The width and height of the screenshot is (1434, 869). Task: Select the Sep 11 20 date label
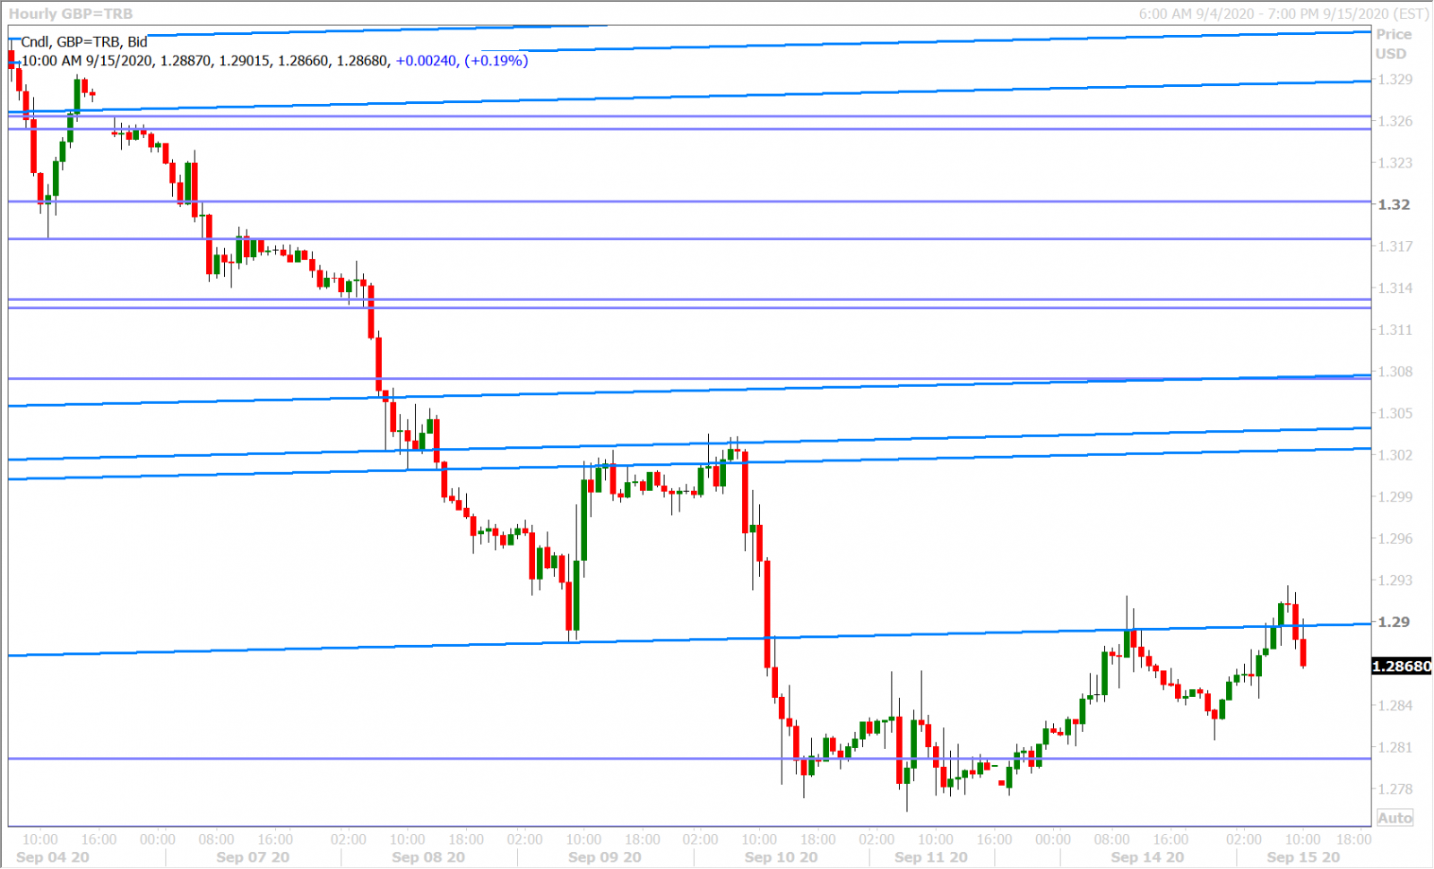tap(931, 857)
